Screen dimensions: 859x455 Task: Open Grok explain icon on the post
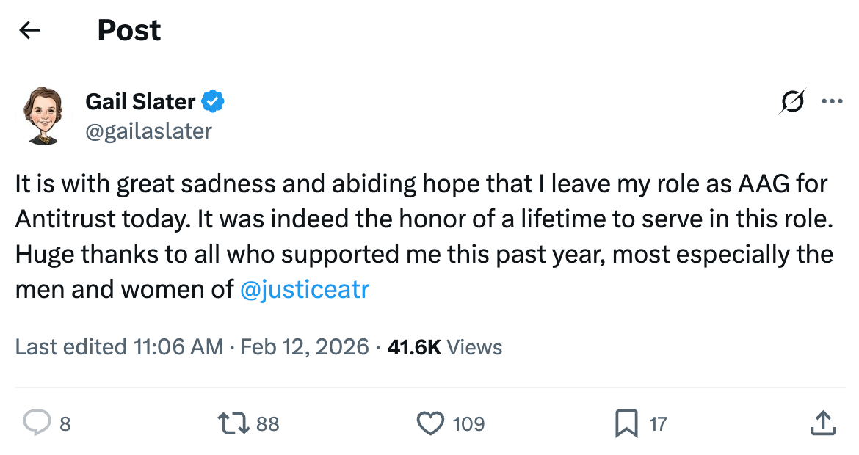point(792,103)
